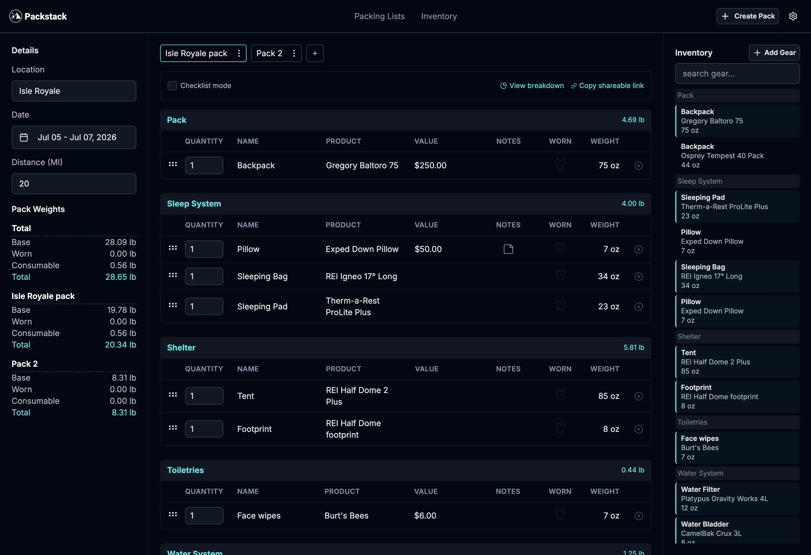This screenshot has width=811, height=555.
Task: Open the Packing Lists menu item
Action: coord(379,16)
